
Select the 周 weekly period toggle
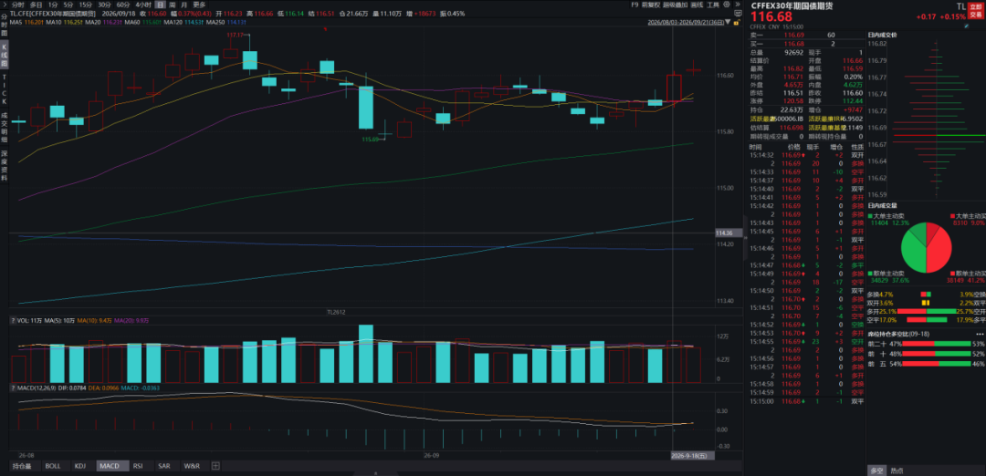(173, 5)
